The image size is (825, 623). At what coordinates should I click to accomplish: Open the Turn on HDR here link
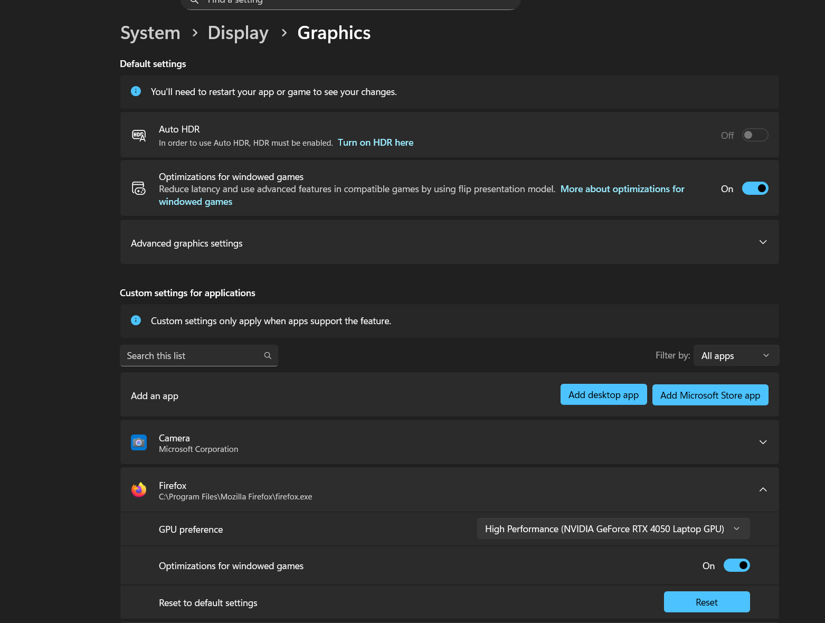click(375, 143)
